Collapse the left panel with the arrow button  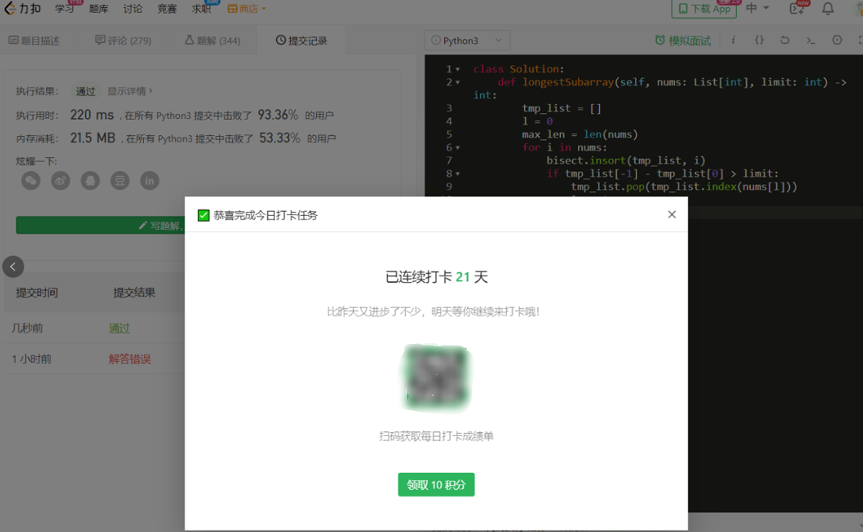[x=13, y=266]
